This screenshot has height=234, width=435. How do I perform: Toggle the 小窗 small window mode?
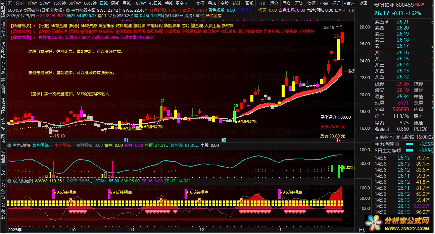coord(324,3)
